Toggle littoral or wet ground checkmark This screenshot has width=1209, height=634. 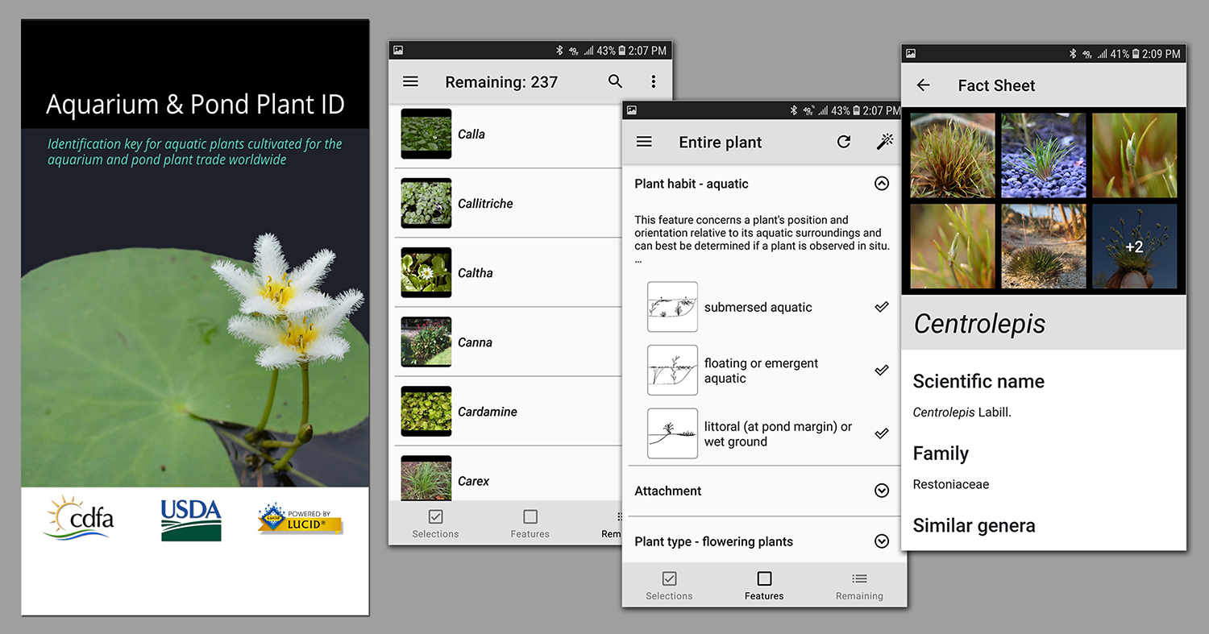click(x=882, y=433)
